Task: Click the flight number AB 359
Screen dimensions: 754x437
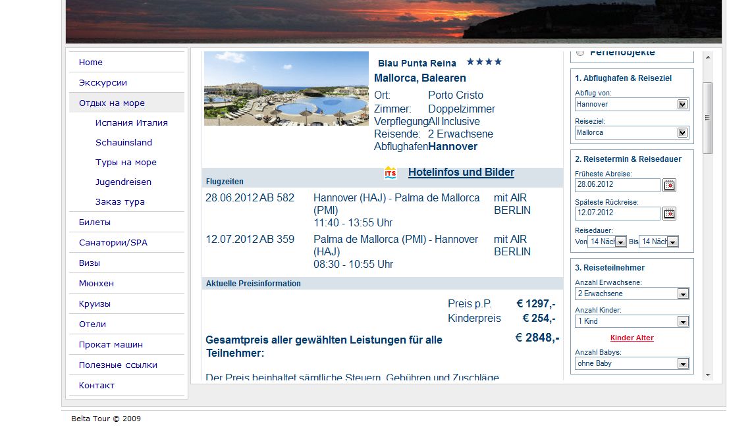Action: pos(277,240)
